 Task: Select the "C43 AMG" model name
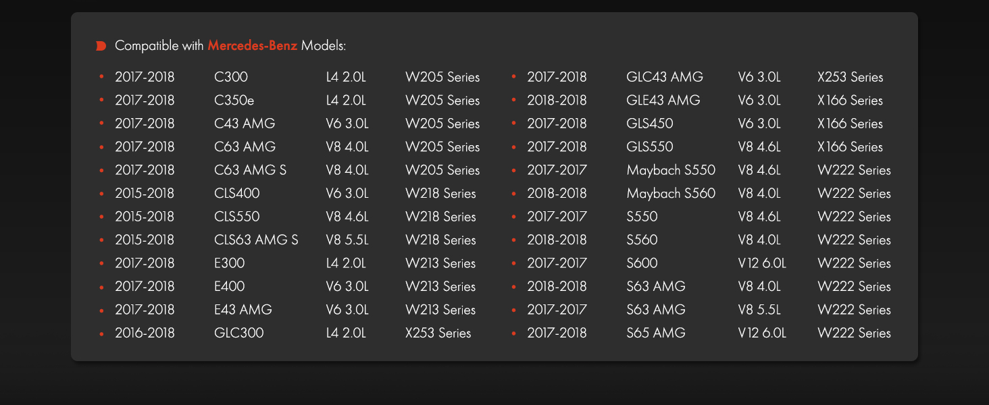(245, 124)
